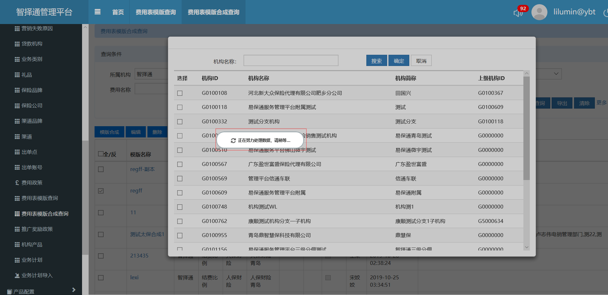Focus the 机构名称 search input field
This screenshot has height=295, width=608.
click(x=291, y=60)
